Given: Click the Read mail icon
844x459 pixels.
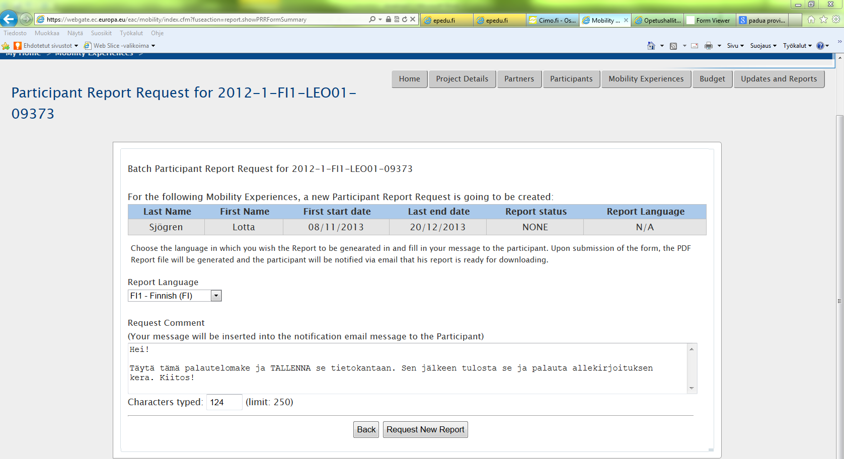Looking at the screenshot, I should click(x=695, y=46).
